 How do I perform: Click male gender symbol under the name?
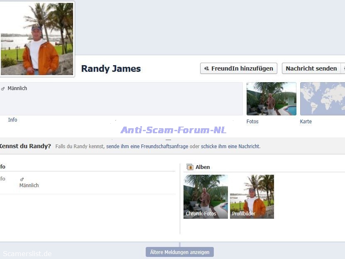click(x=3, y=89)
